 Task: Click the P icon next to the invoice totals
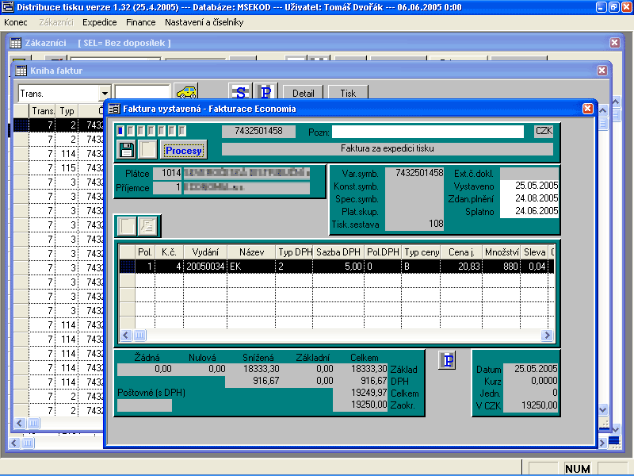(x=449, y=361)
